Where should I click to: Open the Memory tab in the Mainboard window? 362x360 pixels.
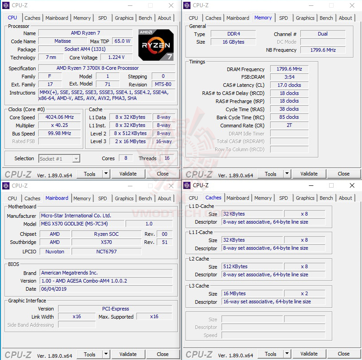point(82,198)
